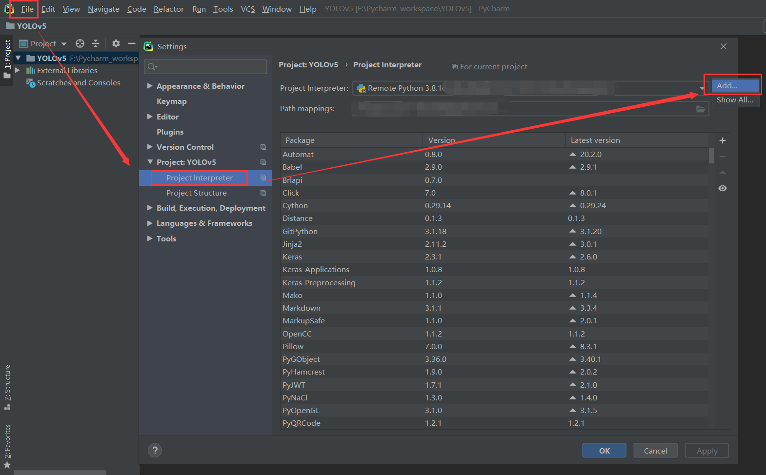The width and height of the screenshot is (766, 475).
Task: Open the 2: Favorites side tool tab
Action: pos(7,446)
